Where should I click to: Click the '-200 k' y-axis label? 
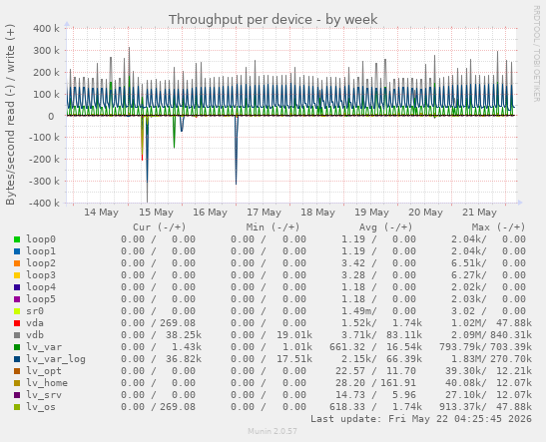[x=44, y=160]
